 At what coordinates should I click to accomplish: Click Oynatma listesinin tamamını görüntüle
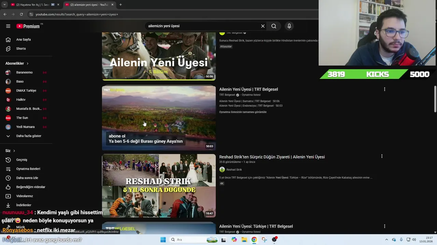tap(243, 112)
